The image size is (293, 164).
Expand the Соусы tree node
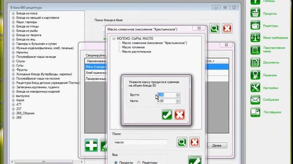point(13,61)
